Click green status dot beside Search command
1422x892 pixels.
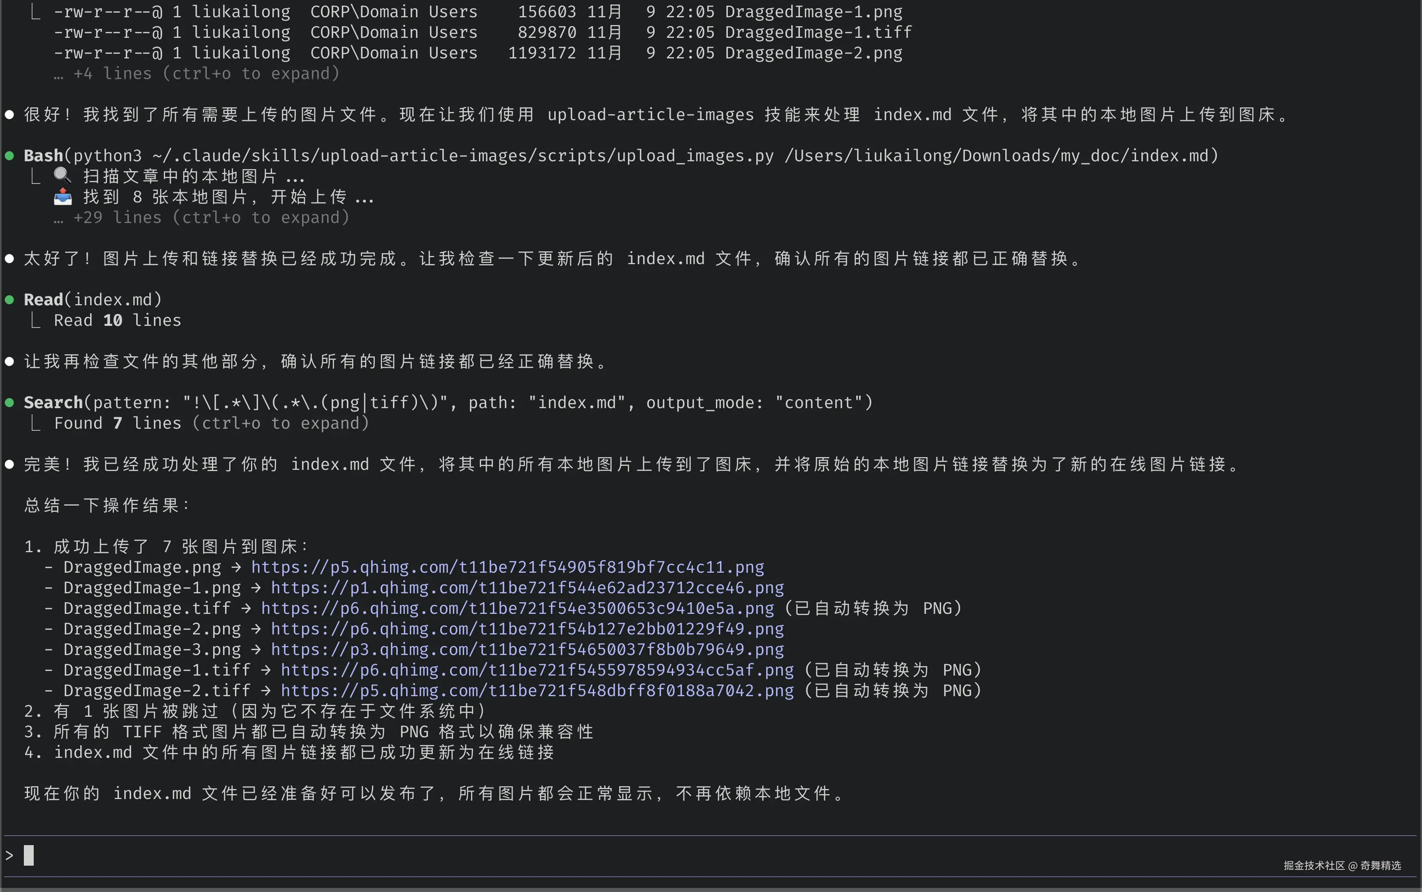coord(9,402)
